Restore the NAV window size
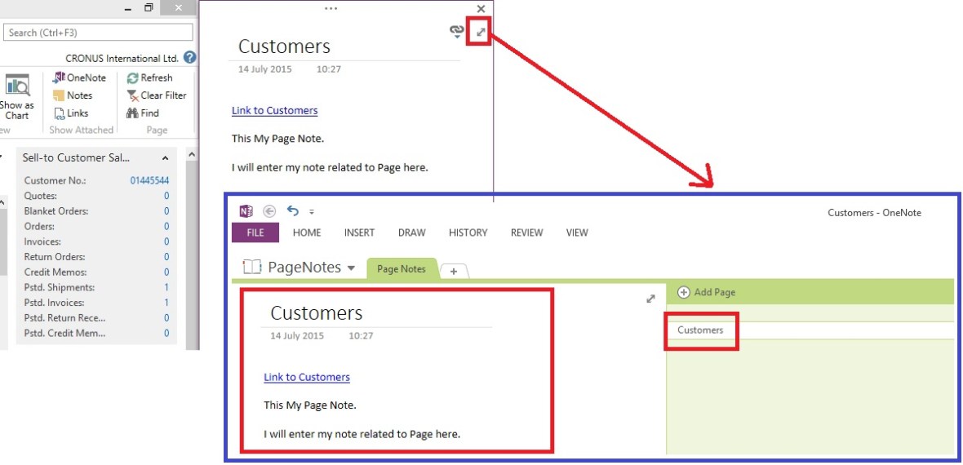Screen dimensions: 963x465 149,8
